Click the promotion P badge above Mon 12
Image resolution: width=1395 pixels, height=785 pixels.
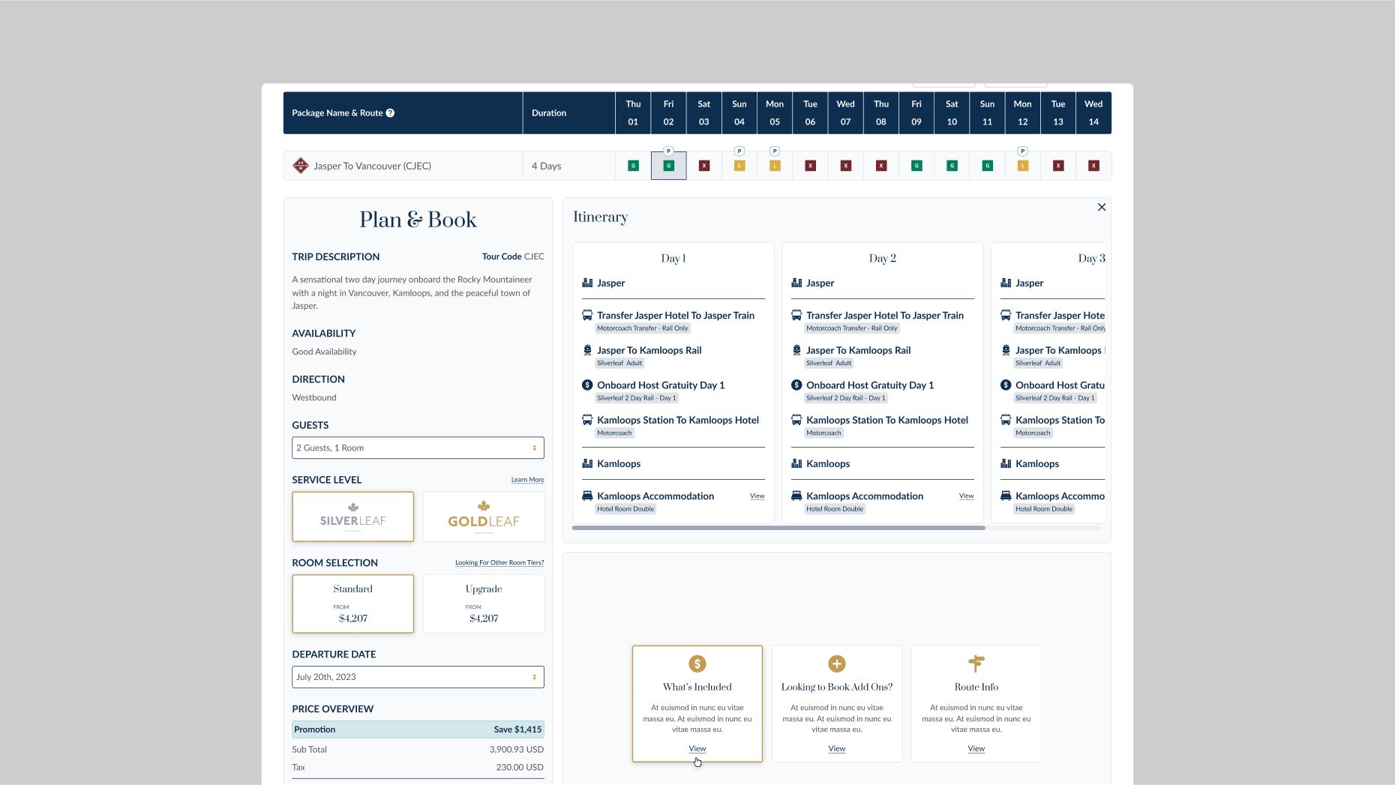(x=1022, y=151)
